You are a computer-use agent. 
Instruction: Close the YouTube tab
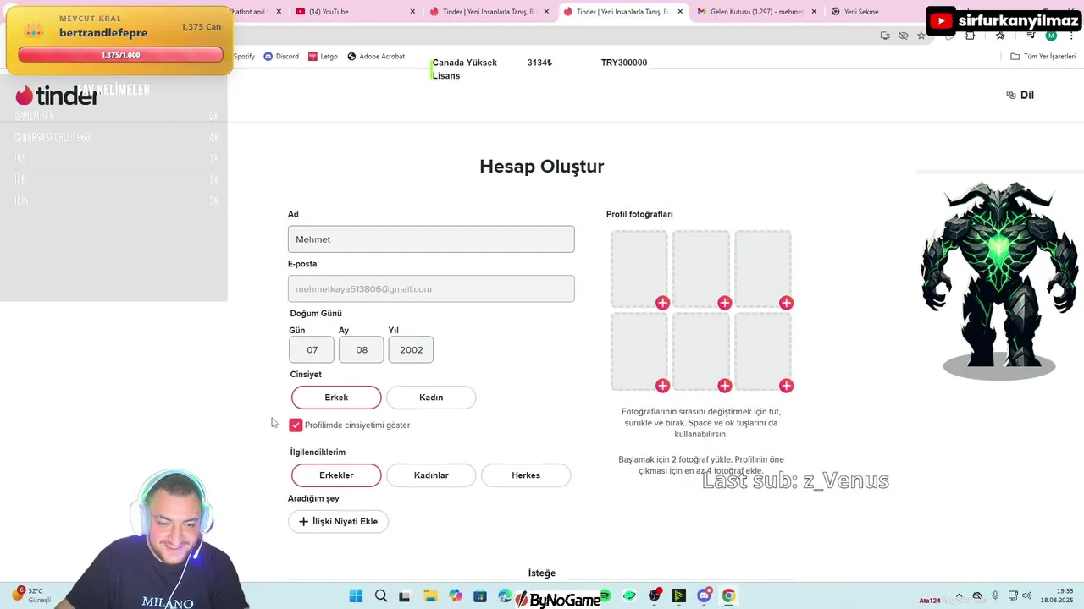412,12
